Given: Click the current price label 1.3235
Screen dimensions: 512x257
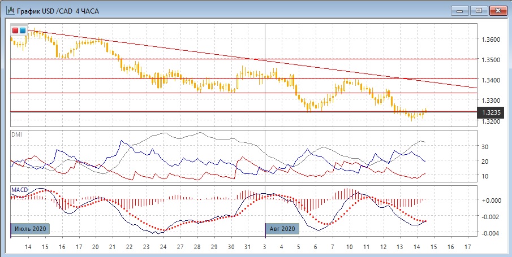Looking at the screenshot, I should tap(491, 112).
